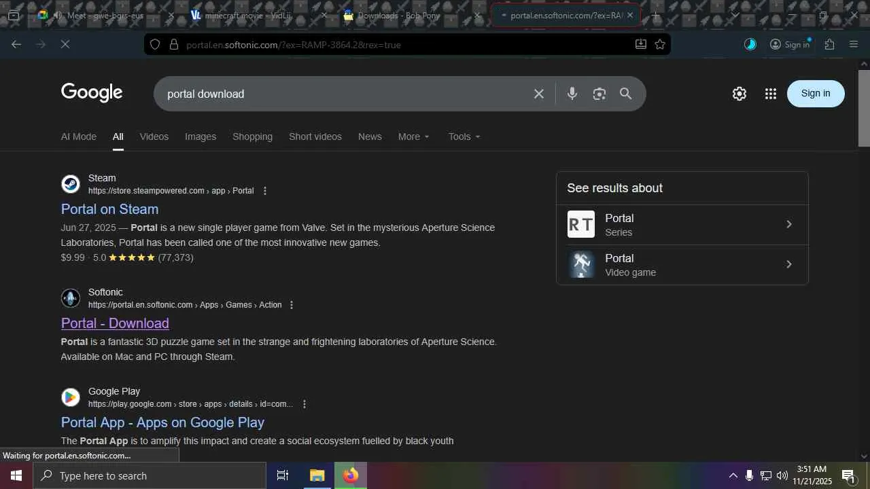Open the list all tabs dropdown
The image size is (870, 489).
tap(735, 15)
